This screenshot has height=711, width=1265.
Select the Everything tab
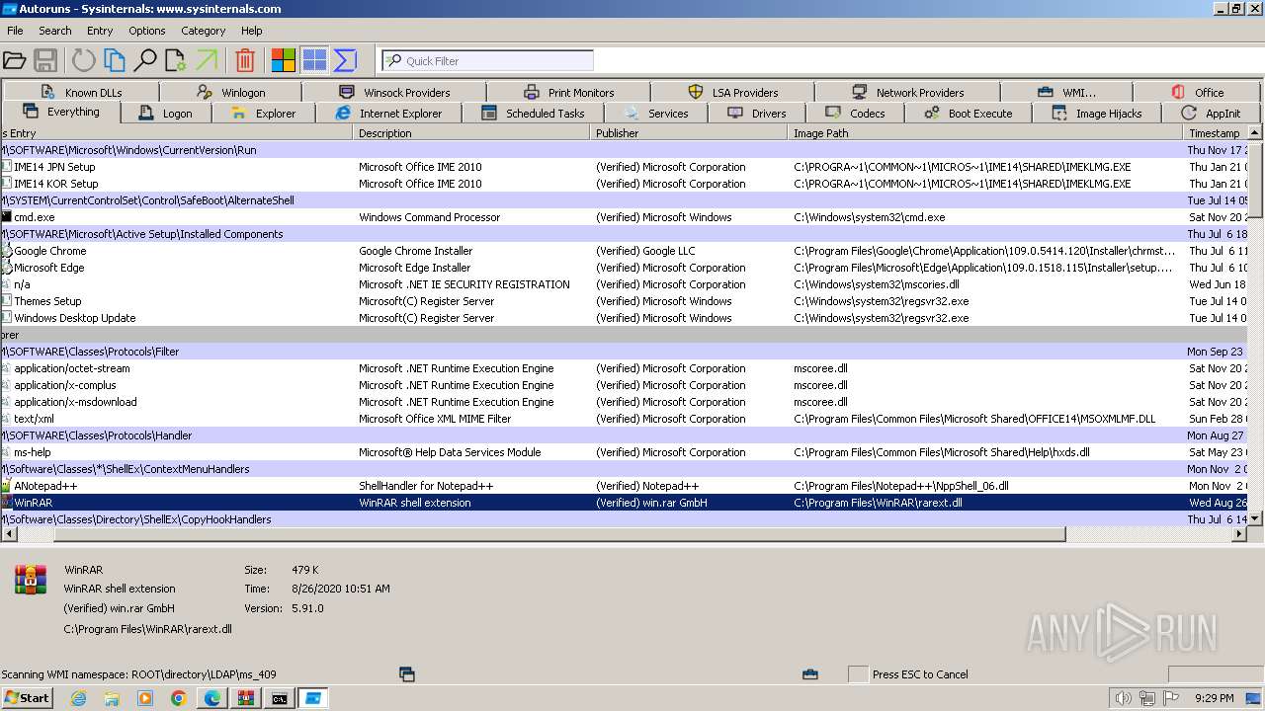click(x=61, y=112)
